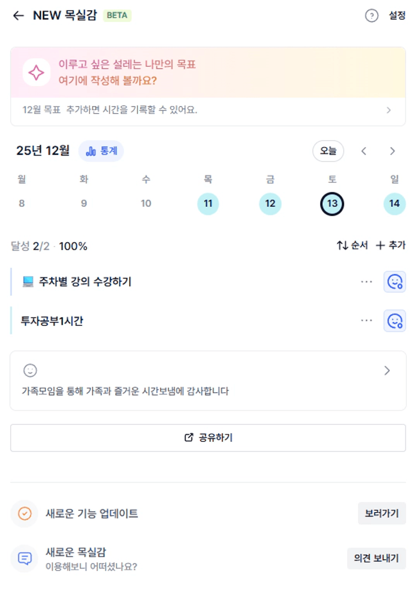Click the 공유하기 share button
Screen dimensions: 415x596
[x=208, y=438]
